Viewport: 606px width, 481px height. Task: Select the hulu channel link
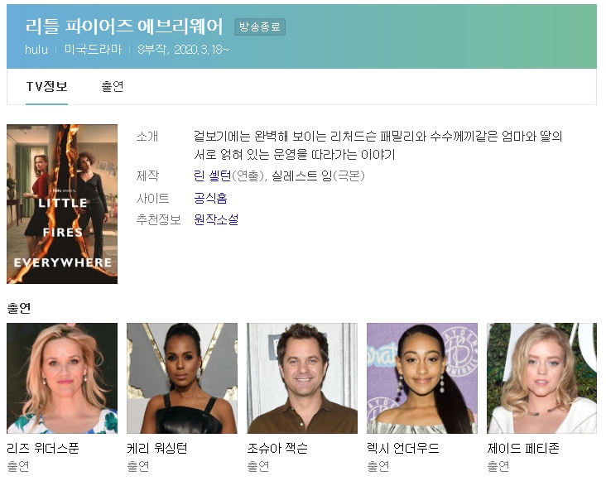click(x=36, y=50)
